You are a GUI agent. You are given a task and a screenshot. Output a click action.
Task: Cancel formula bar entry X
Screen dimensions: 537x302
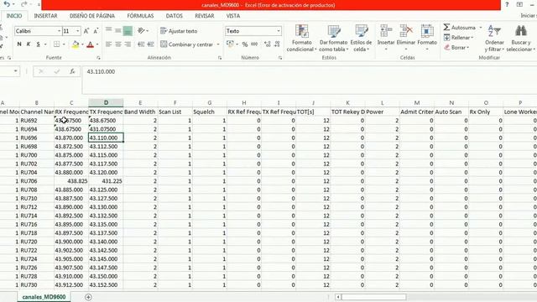(x=41, y=71)
